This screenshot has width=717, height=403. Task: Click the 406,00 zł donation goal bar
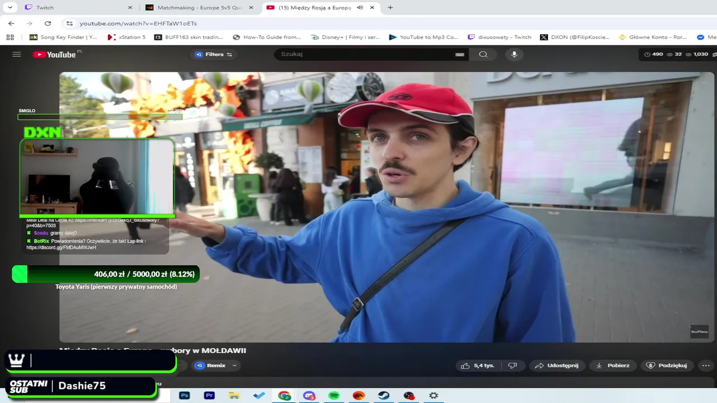[106, 274]
